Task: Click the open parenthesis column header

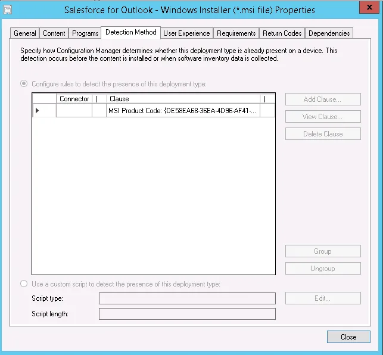Action: pyautogui.click(x=99, y=99)
